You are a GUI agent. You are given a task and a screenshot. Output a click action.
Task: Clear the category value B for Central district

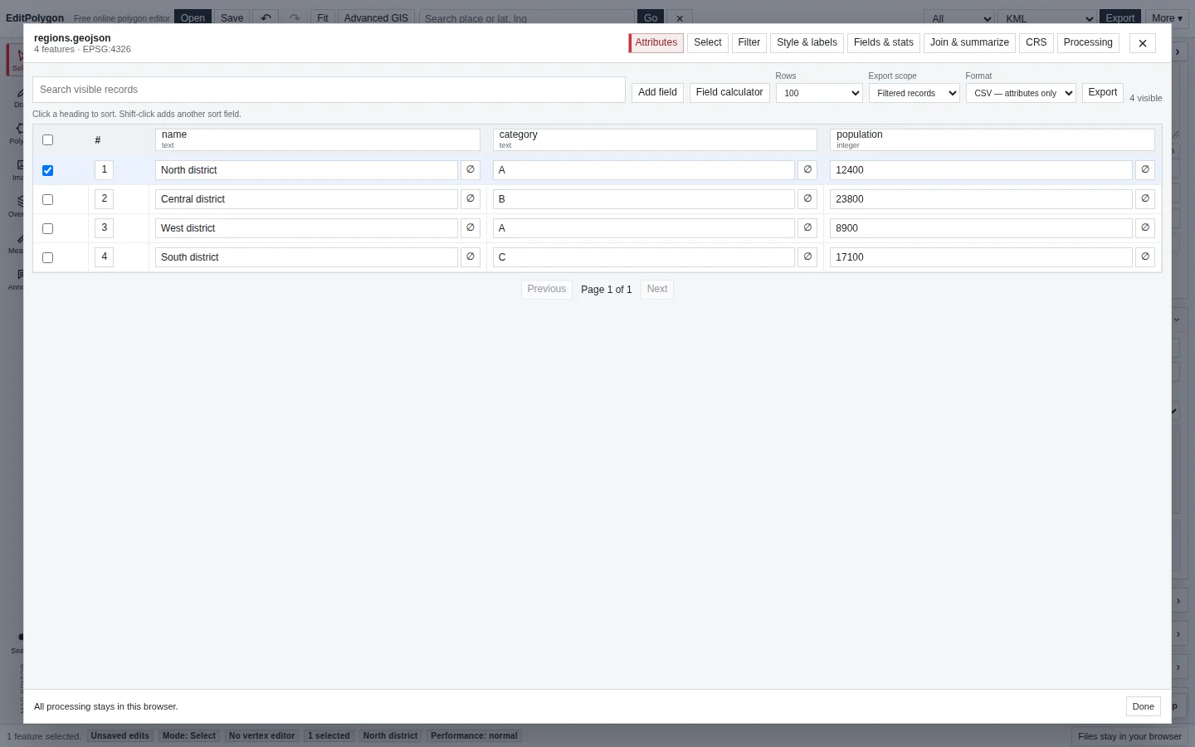pos(807,199)
